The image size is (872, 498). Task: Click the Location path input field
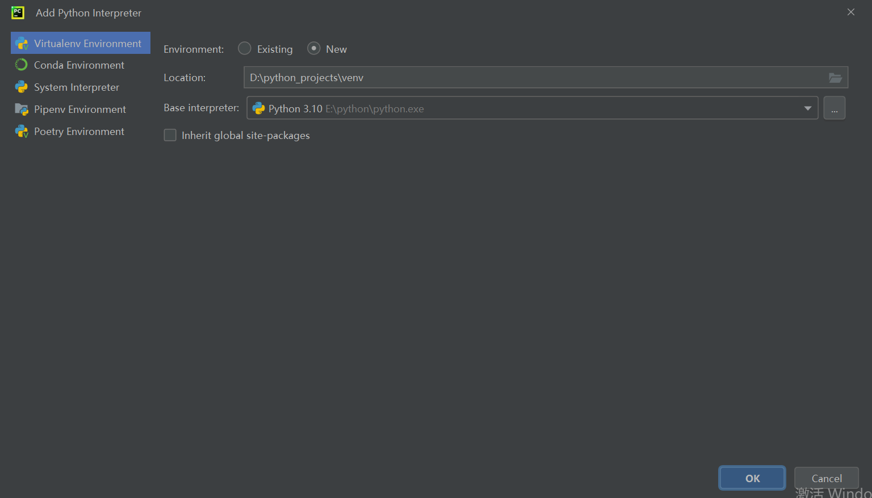click(546, 77)
